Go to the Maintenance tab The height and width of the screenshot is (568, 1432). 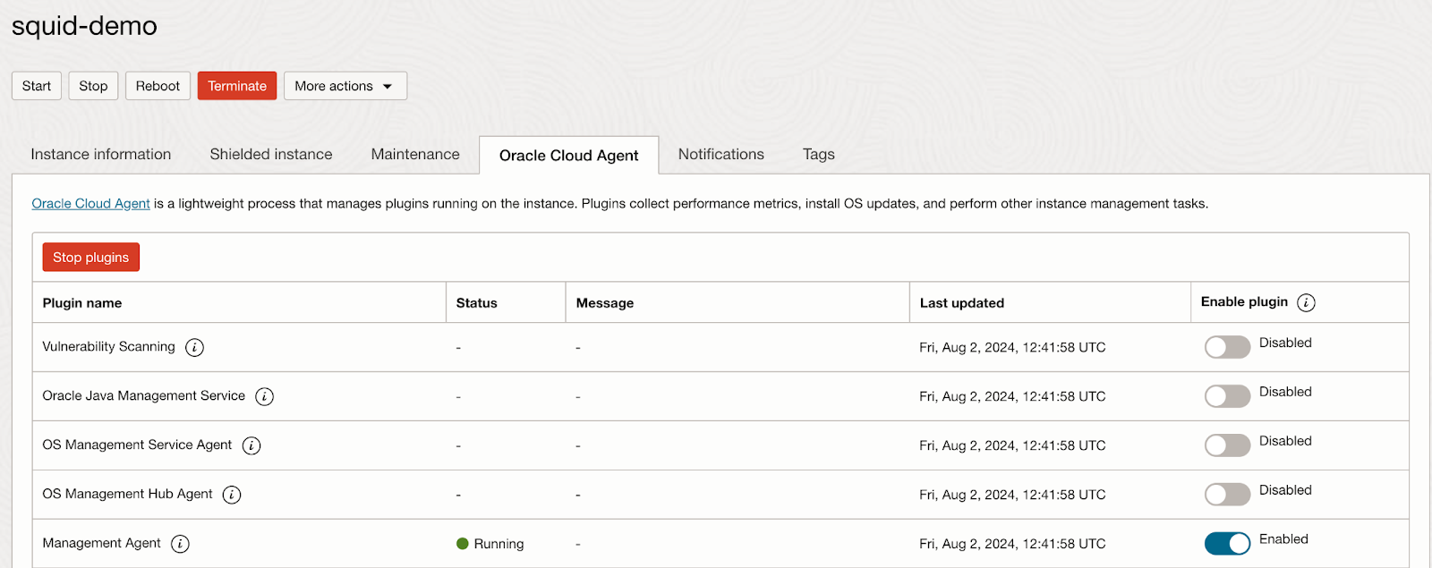click(x=415, y=154)
